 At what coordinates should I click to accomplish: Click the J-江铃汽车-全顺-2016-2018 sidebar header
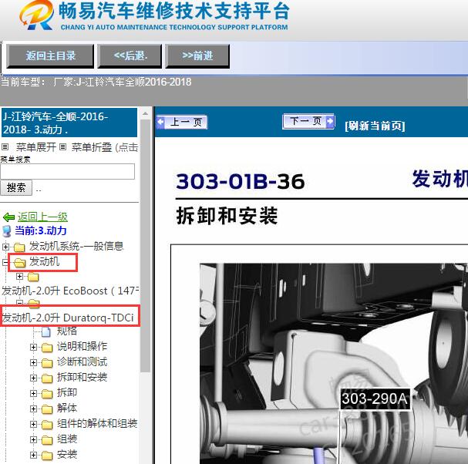[x=69, y=123]
